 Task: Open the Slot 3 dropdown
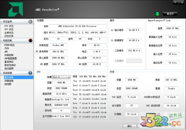(61, 77)
